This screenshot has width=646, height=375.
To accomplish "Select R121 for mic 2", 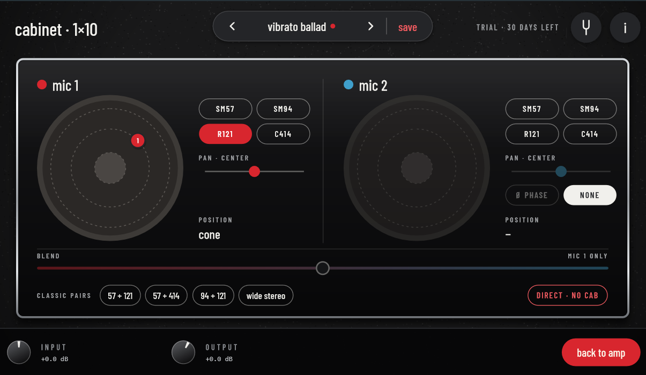I will click(x=532, y=134).
